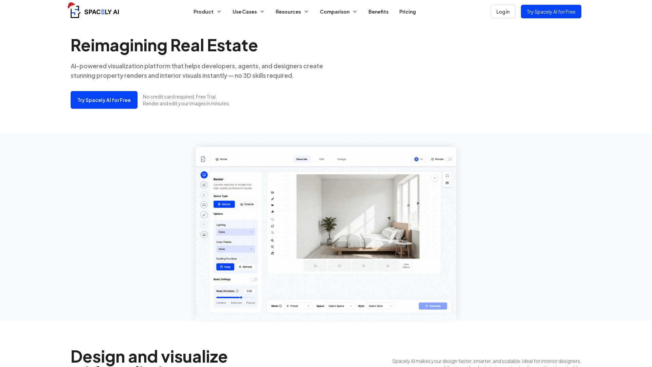Select the Exterior space type option
The image size is (652, 367).
247,204
